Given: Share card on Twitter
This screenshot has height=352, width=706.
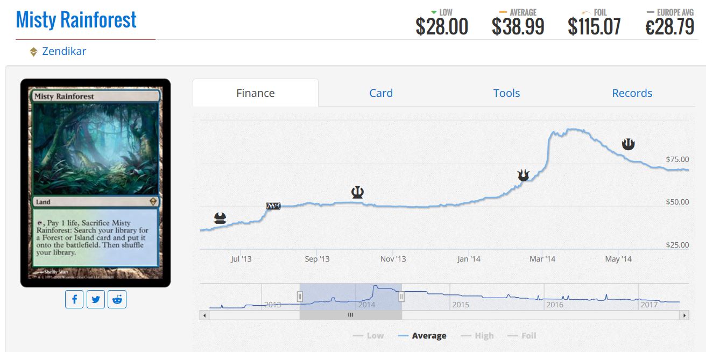Looking at the screenshot, I should pyautogui.click(x=96, y=299).
